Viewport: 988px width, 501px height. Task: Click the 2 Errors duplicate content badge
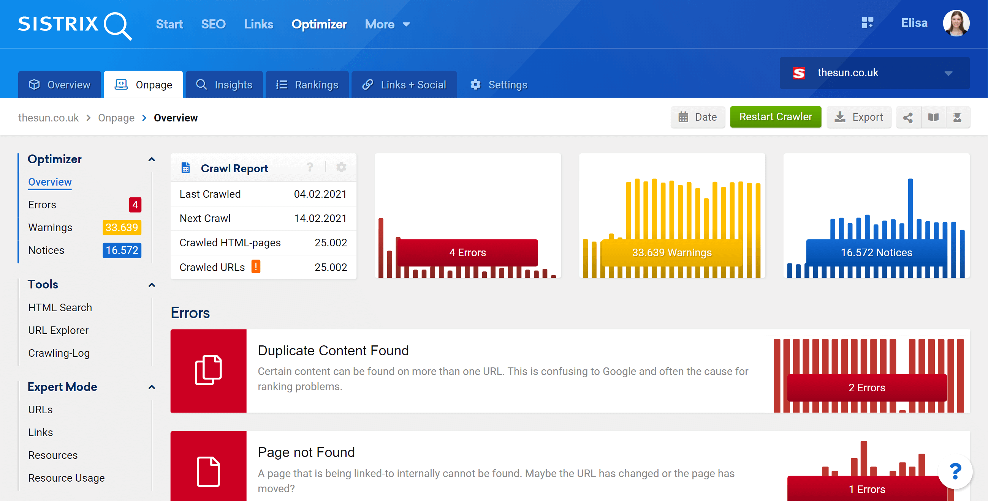click(x=867, y=388)
